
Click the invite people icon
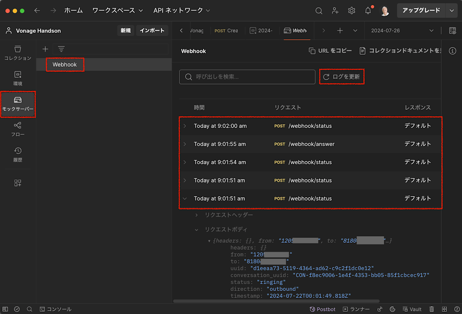tap(335, 11)
